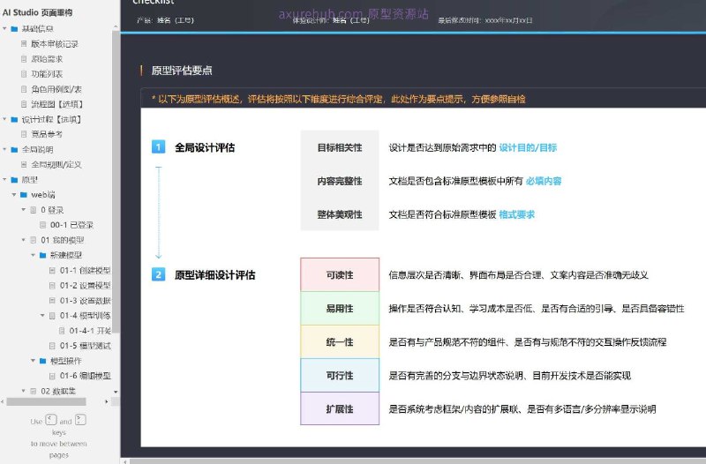Open the 流程图【选填】 page
Screen dimensions: 706x464
click(57, 104)
